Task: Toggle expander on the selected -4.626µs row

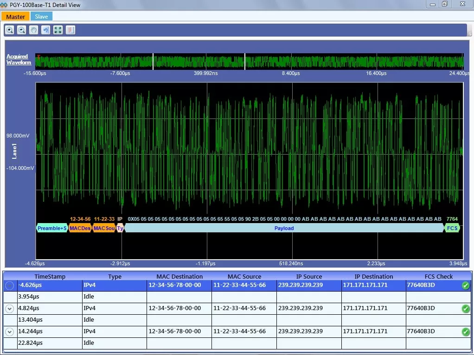Action: tap(9, 286)
